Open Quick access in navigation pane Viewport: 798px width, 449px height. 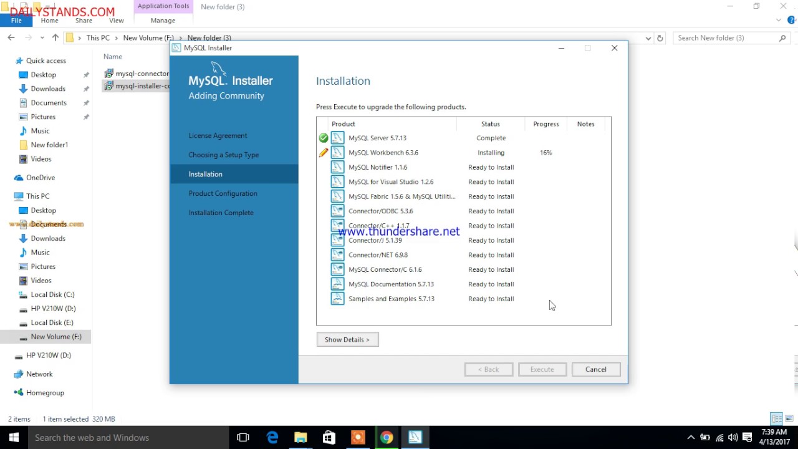pos(46,60)
